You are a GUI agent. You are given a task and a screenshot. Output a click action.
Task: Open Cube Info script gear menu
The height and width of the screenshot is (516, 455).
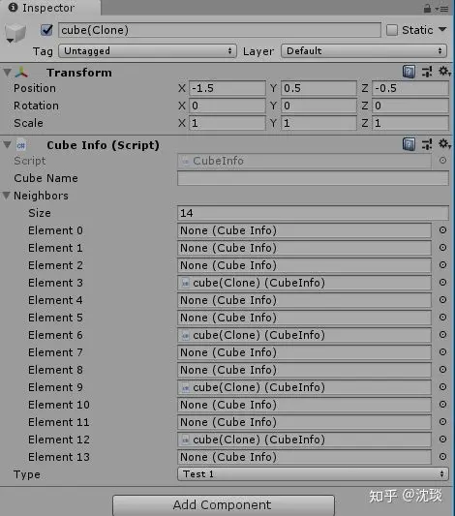(444, 144)
